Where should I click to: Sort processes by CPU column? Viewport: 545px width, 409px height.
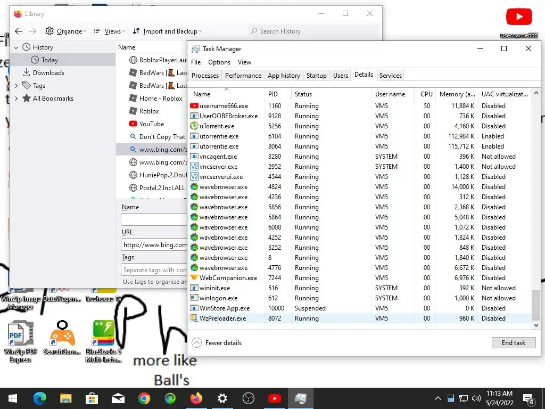coord(426,94)
